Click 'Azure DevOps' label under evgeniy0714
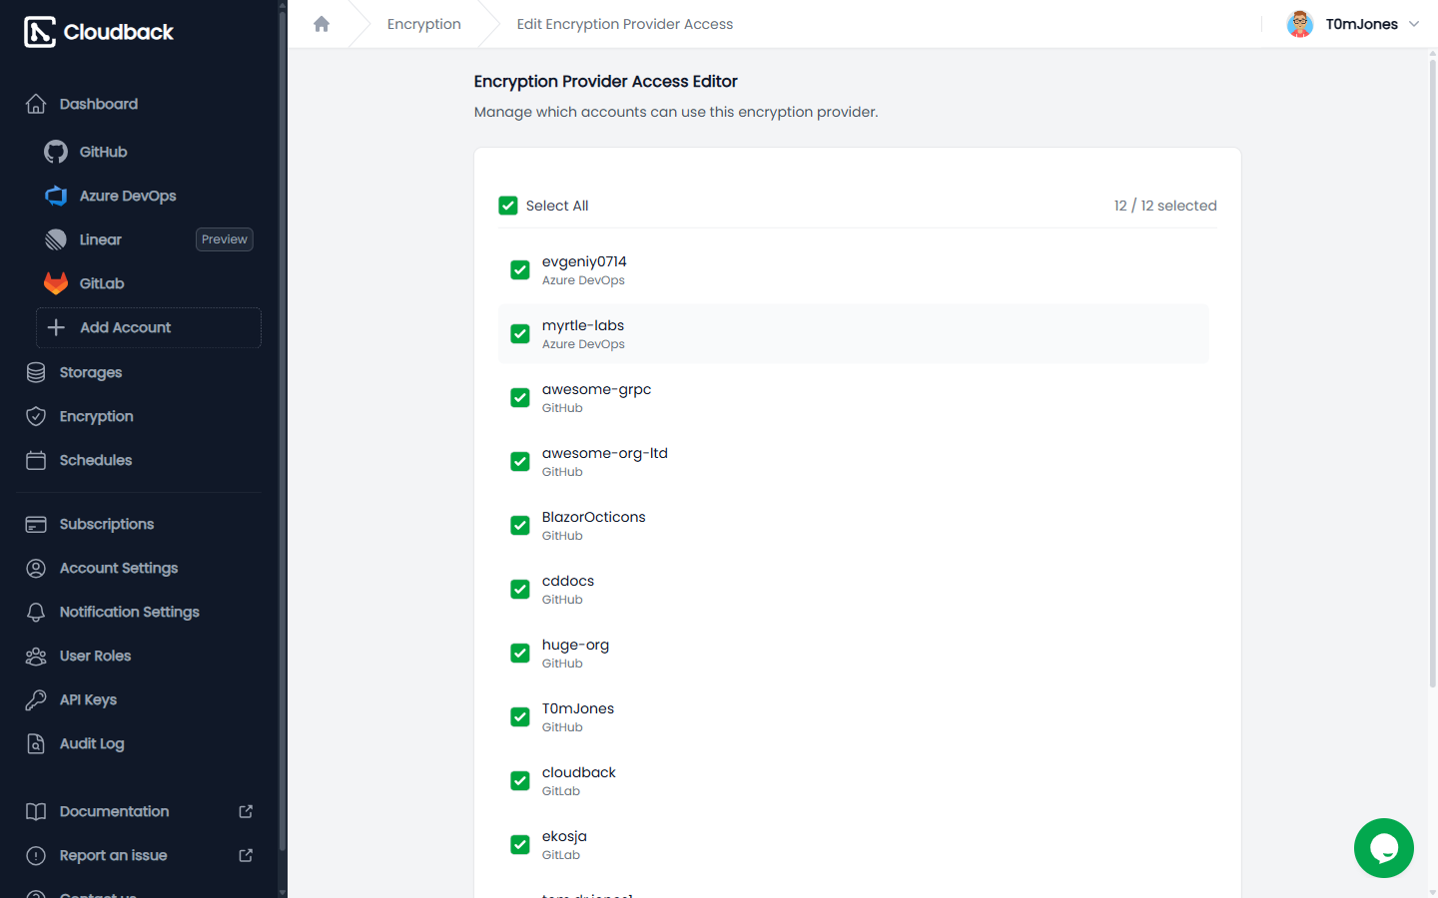 583,280
